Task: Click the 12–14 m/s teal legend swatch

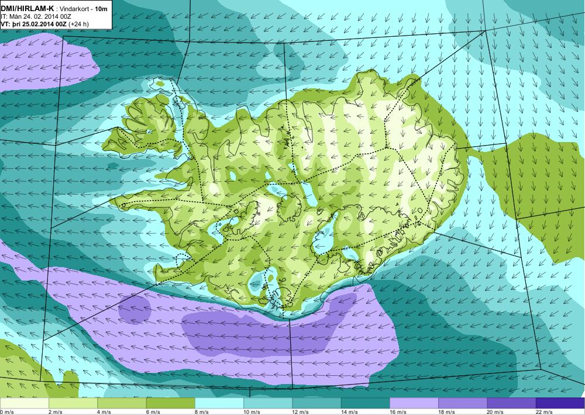Action: tap(316, 403)
